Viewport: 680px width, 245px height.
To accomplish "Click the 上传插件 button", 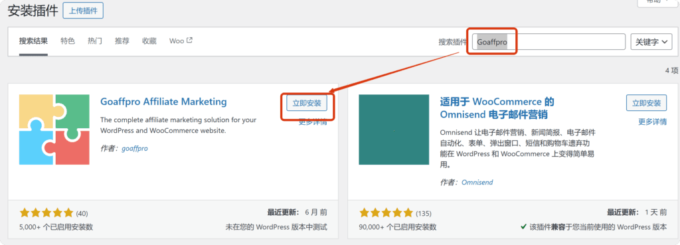I will pyautogui.click(x=83, y=11).
